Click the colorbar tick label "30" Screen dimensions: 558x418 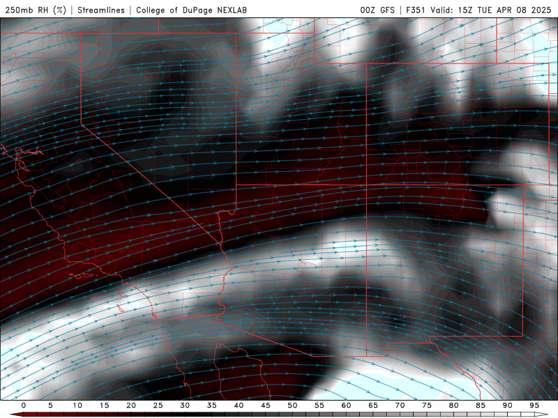[x=185, y=405]
